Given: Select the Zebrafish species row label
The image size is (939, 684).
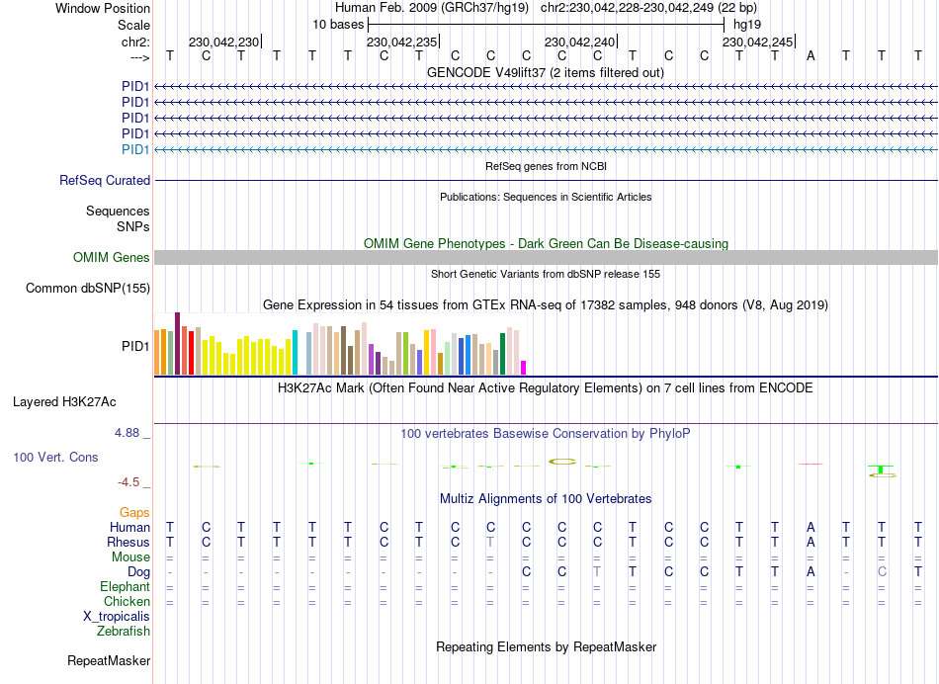Looking at the screenshot, I should [x=124, y=631].
